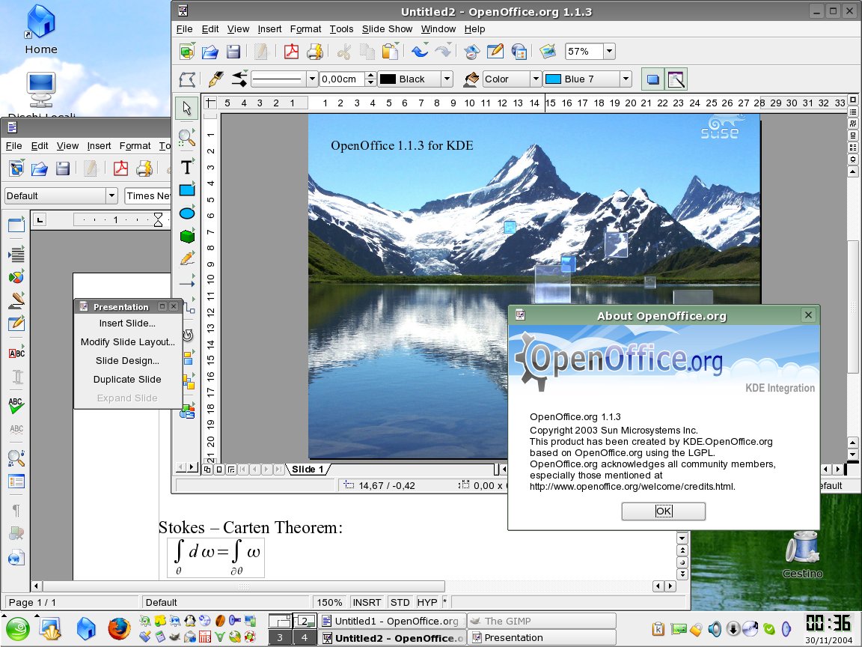The width and height of the screenshot is (862, 647).
Task: Toggle STD selection mode in status bar
Action: pyautogui.click(x=400, y=602)
